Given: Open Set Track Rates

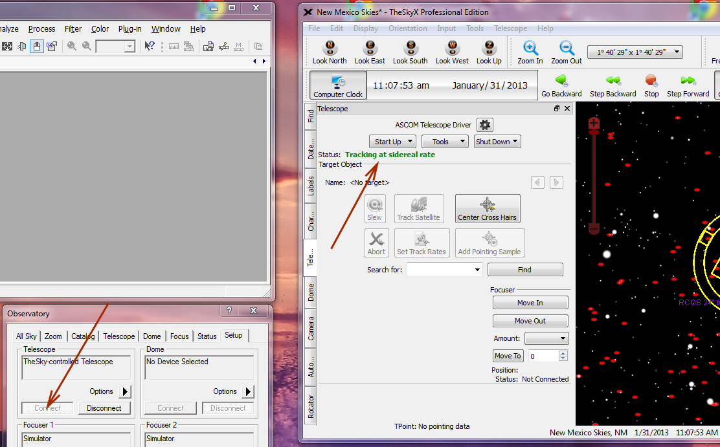Looking at the screenshot, I should 422,243.
